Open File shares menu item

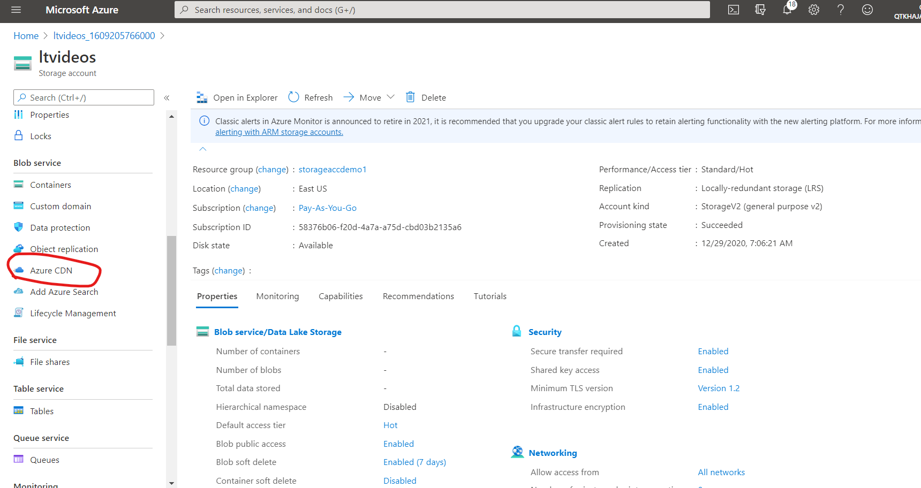(x=50, y=362)
